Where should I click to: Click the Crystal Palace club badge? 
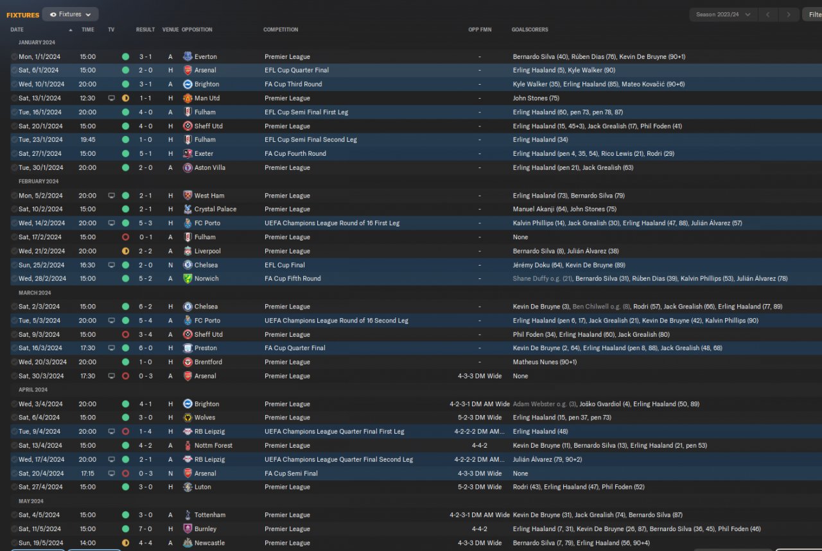(188, 209)
